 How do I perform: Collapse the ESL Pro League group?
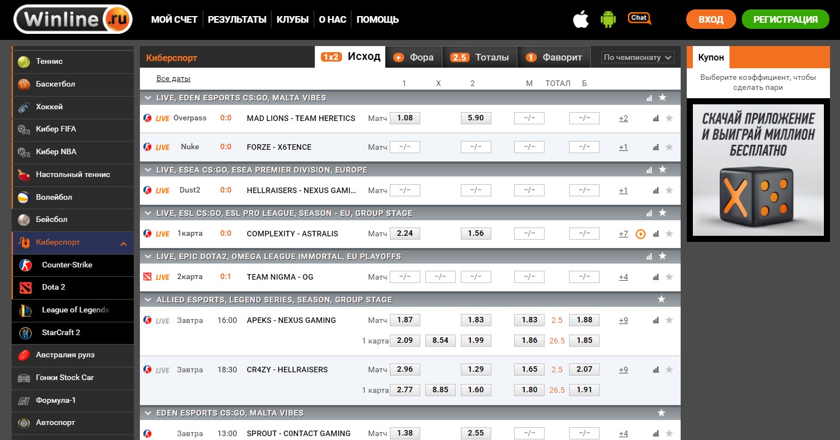click(x=148, y=213)
